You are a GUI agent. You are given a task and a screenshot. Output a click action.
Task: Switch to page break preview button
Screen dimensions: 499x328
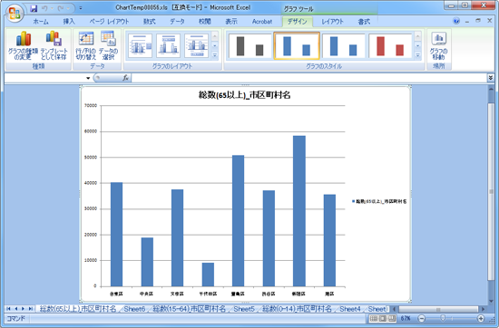pyautogui.click(x=392, y=318)
